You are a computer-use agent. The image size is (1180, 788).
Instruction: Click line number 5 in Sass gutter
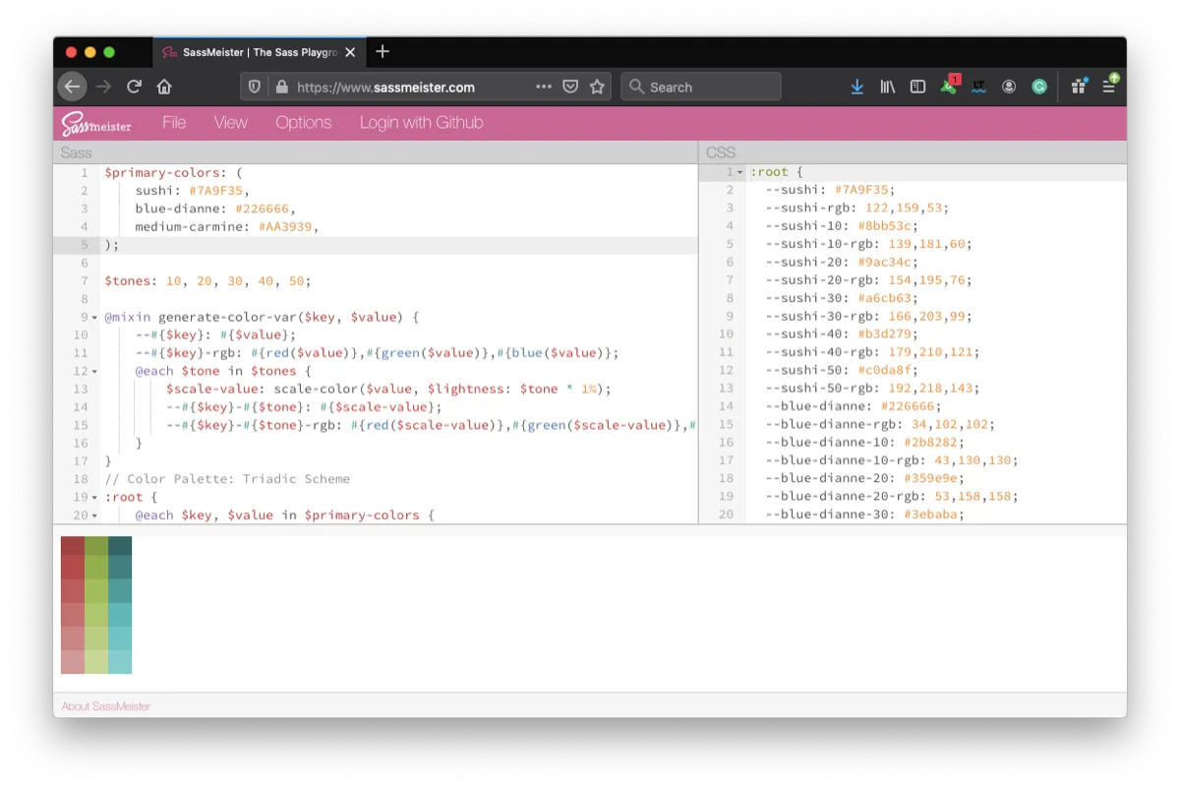(85, 245)
